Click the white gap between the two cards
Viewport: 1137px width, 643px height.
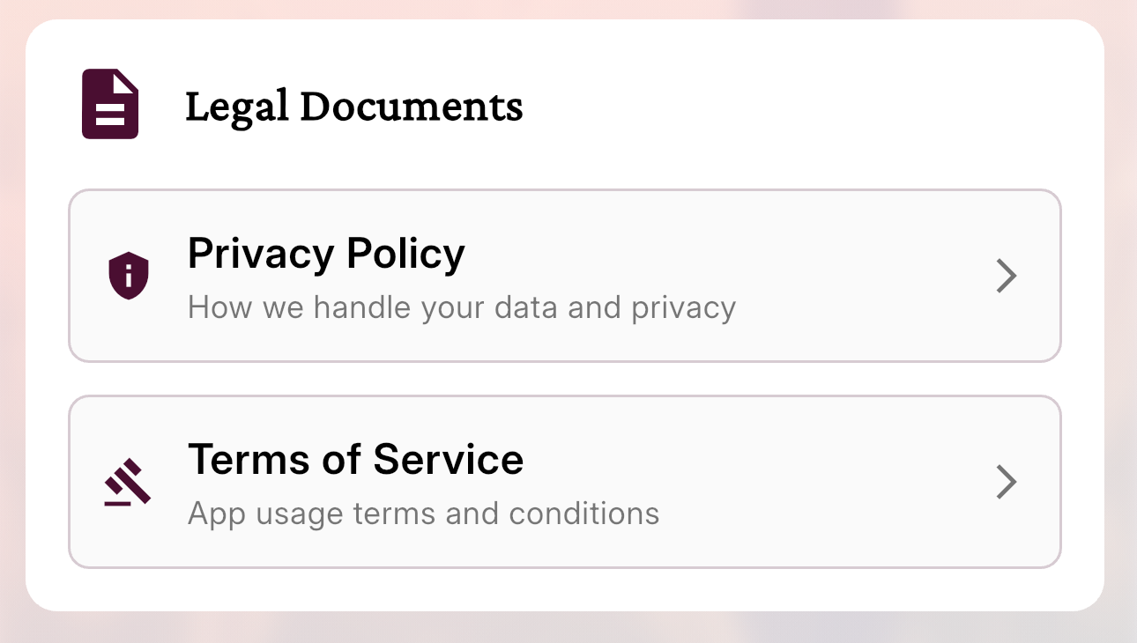click(564, 379)
